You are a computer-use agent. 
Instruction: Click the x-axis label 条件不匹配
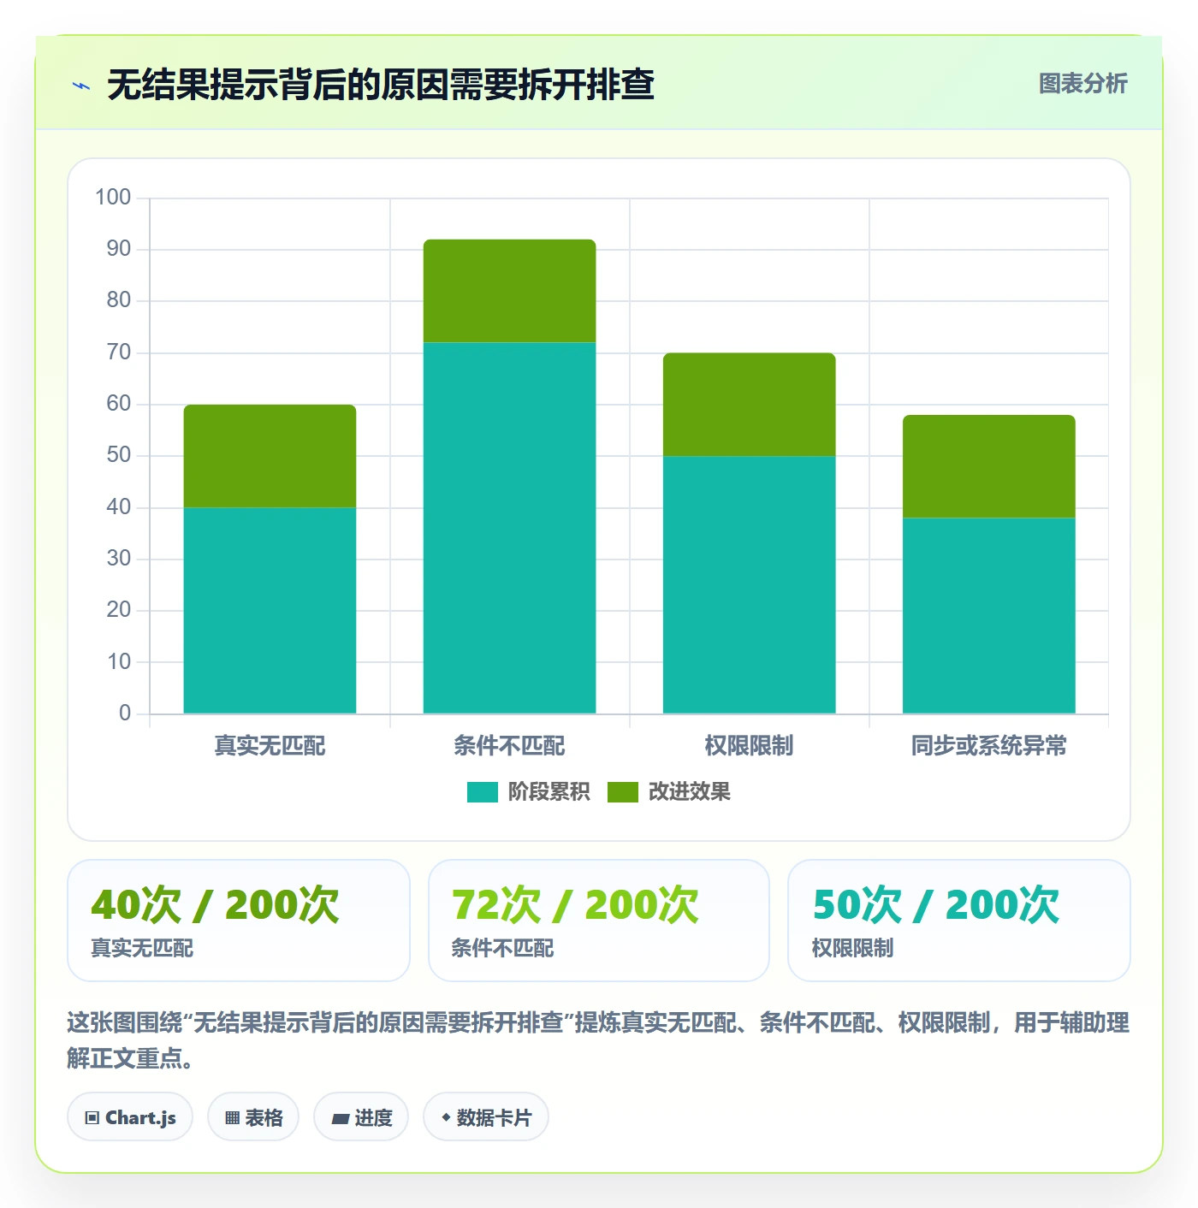point(509,745)
